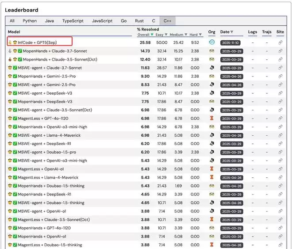Open site link for MagentLess + OpenAI-o1
Viewport: 292px width, 249px height.
point(280,169)
